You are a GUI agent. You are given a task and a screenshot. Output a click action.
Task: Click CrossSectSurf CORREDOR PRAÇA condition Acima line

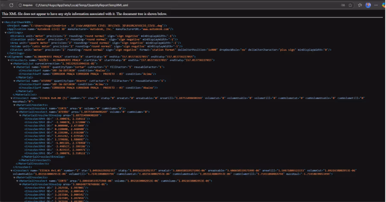pyautogui.click(x=87, y=74)
